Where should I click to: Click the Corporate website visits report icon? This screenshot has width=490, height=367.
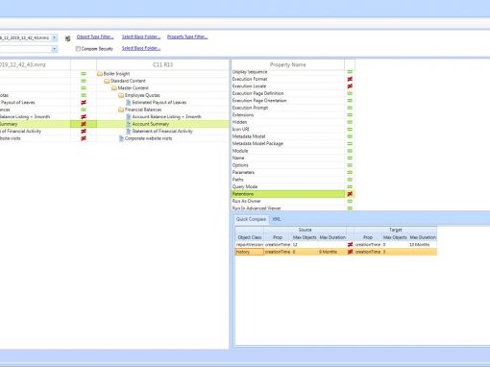(121, 138)
